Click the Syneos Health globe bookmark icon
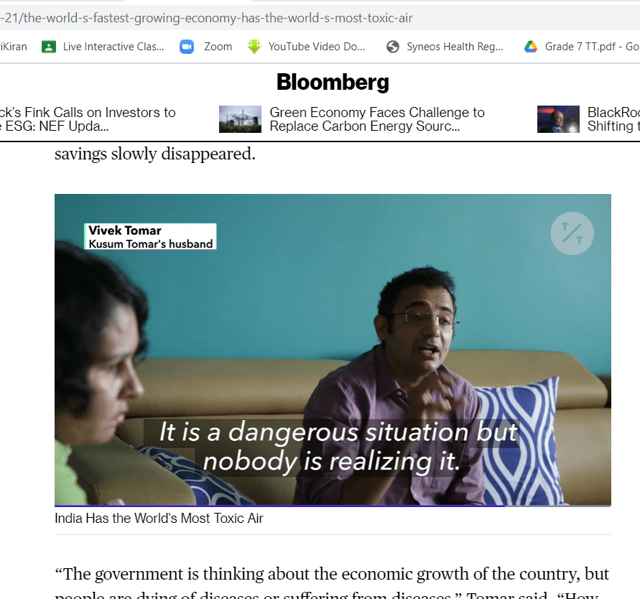This screenshot has height=599, width=640. click(x=393, y=47)
